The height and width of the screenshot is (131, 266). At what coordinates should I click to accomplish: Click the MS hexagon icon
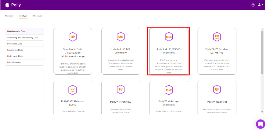(x=121, y=37)
